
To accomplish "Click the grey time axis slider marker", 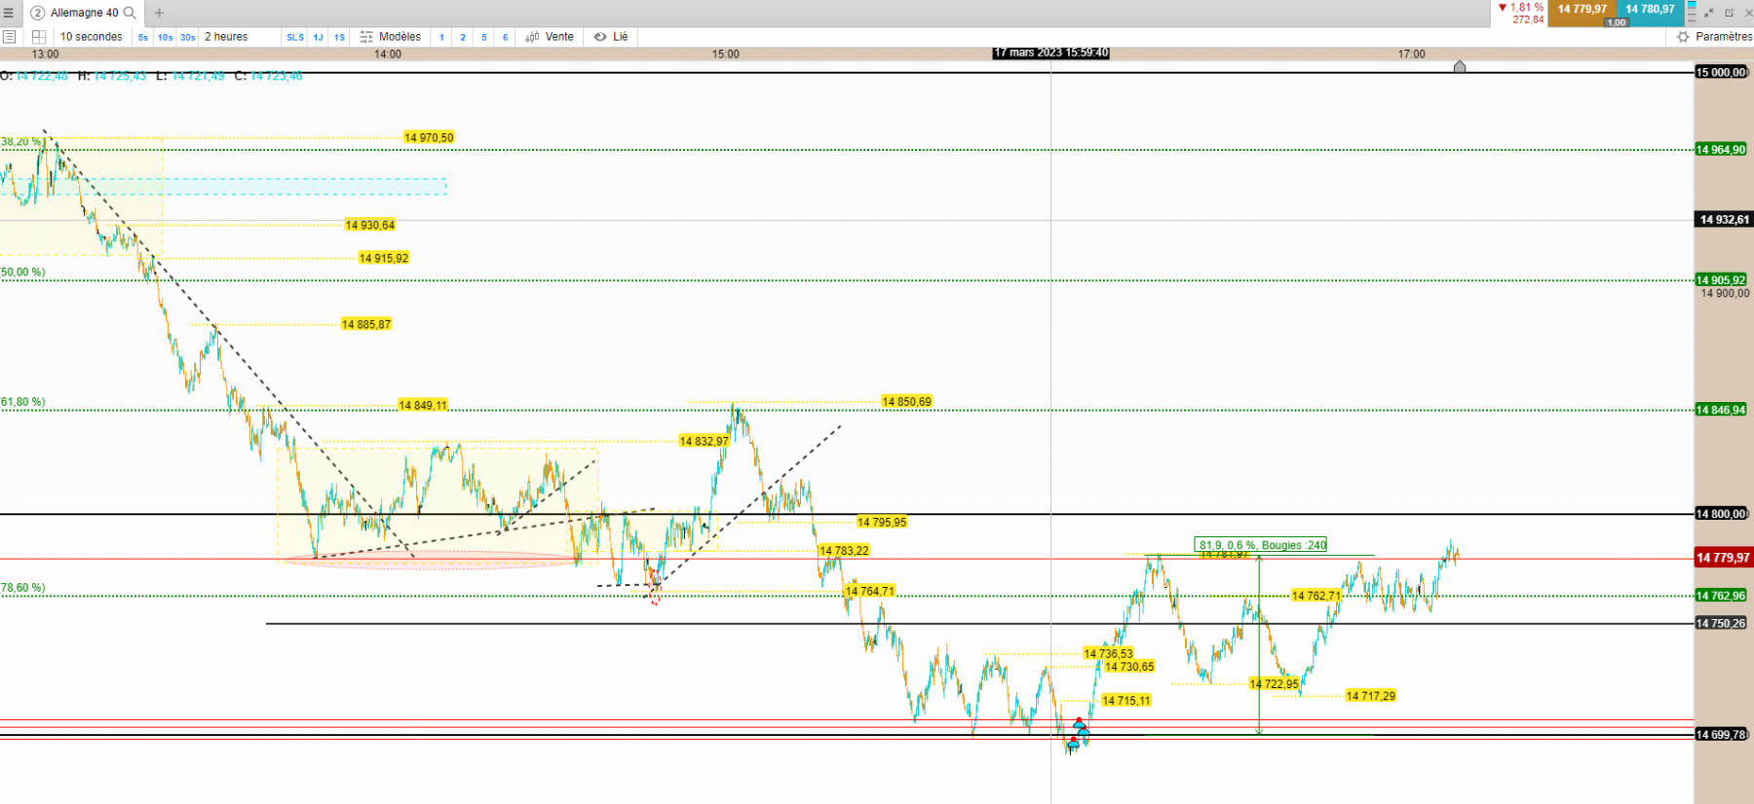I will point(1460,66).
